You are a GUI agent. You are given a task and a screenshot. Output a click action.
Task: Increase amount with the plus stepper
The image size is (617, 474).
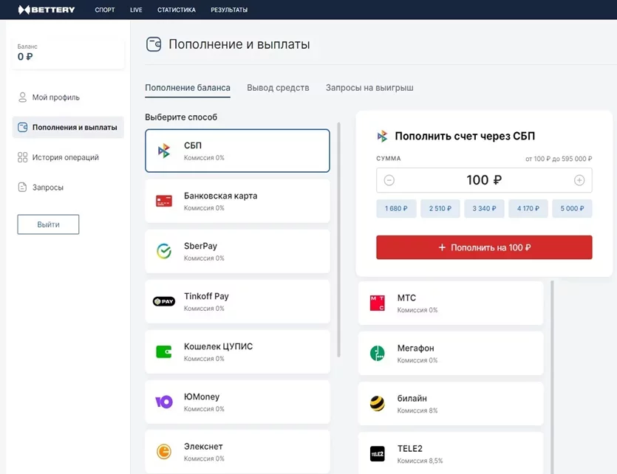[579, 180]
